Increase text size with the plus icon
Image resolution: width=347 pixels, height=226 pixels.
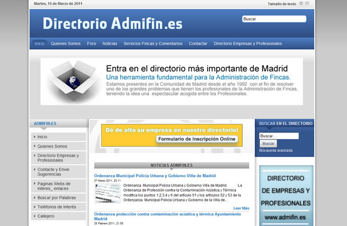pyautogui.click(x=307, y=3)
